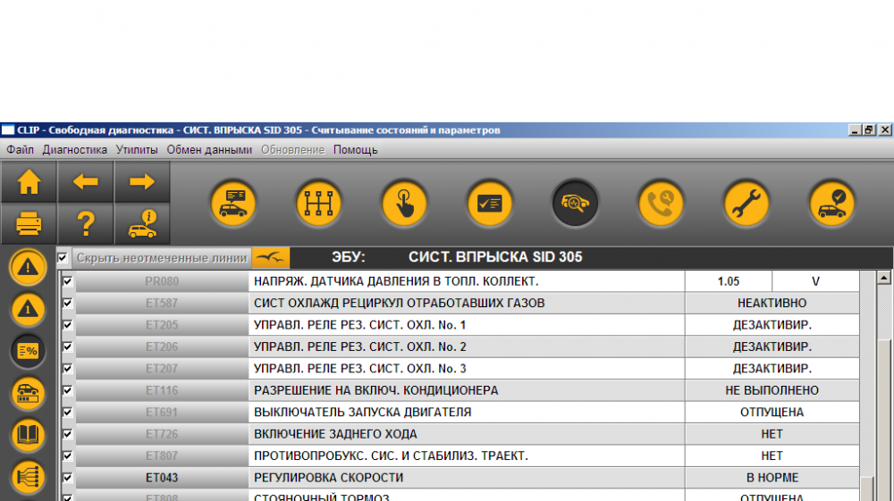
Task: Click the 'В НОРМЕ' status cell
Action: [772, 478]
